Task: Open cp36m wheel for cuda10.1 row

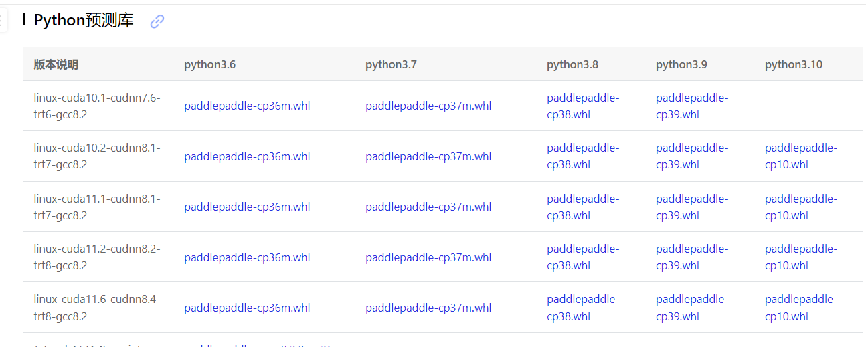Action: [x=247, y=106]
